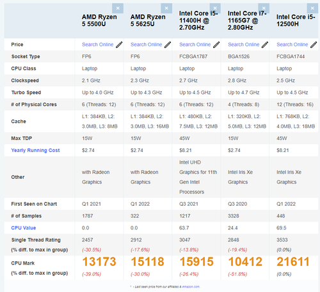The height and width of the screenshot is (292, 320).
Task: Edit price pencil for Core i5-12500H
Action: 314,45
